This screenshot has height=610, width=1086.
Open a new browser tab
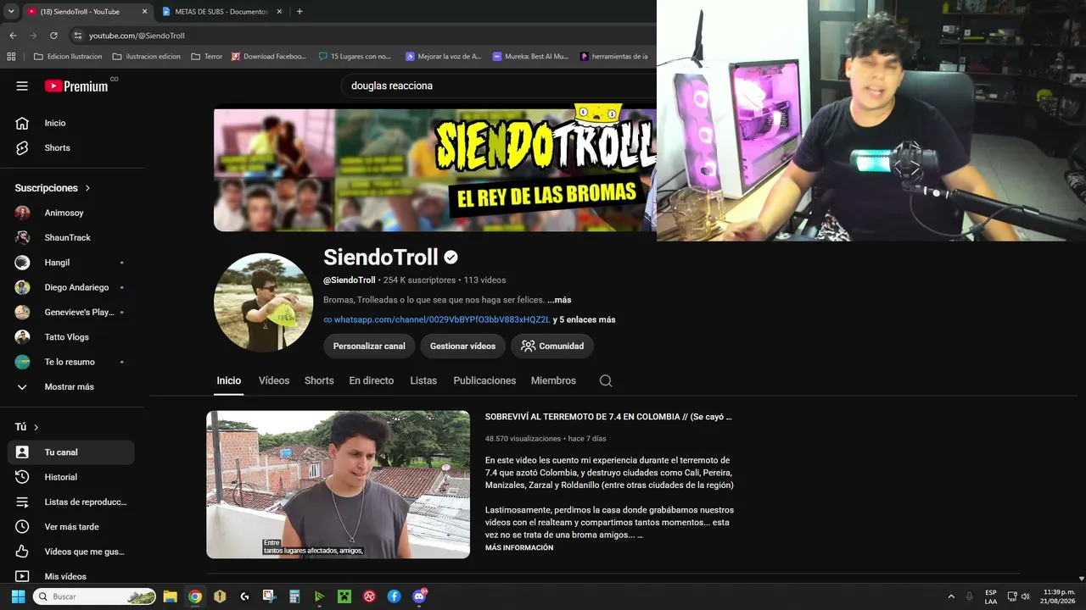(299, 12)
